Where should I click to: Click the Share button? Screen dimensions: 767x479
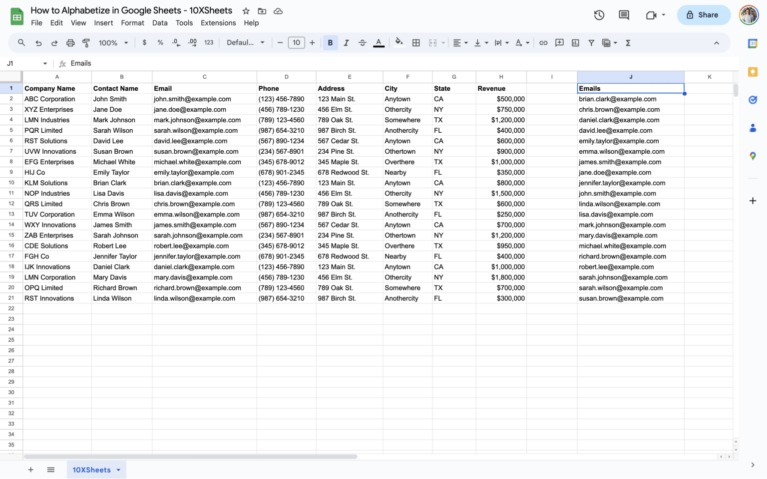(x=703, y=15)
